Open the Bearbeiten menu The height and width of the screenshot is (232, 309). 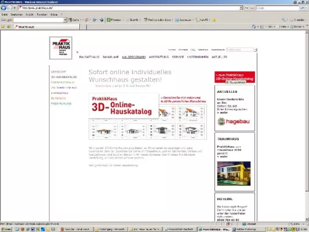[17, 14]
